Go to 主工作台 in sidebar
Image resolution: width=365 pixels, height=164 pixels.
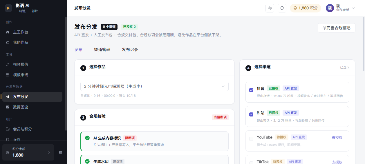[x=32, y=32]
